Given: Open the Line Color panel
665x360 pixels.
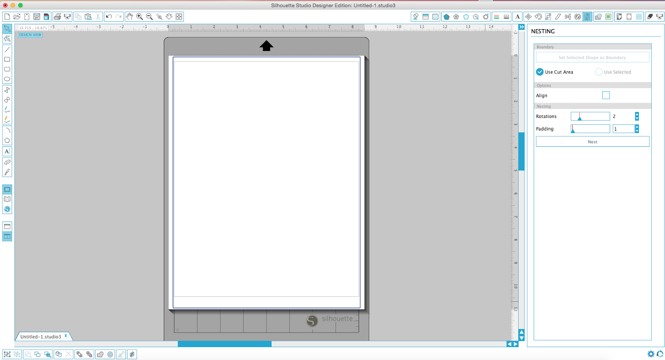Looking at the screenshot, I should click(496, 17).
